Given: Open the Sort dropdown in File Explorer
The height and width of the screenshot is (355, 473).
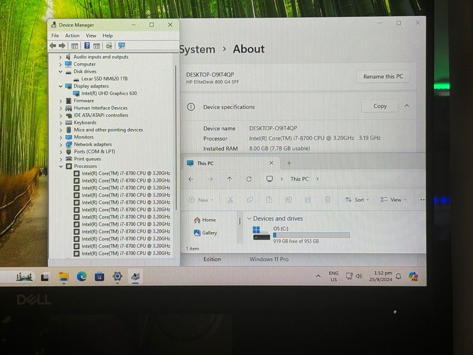Looking at the screenshot, I should coord(357,199).
